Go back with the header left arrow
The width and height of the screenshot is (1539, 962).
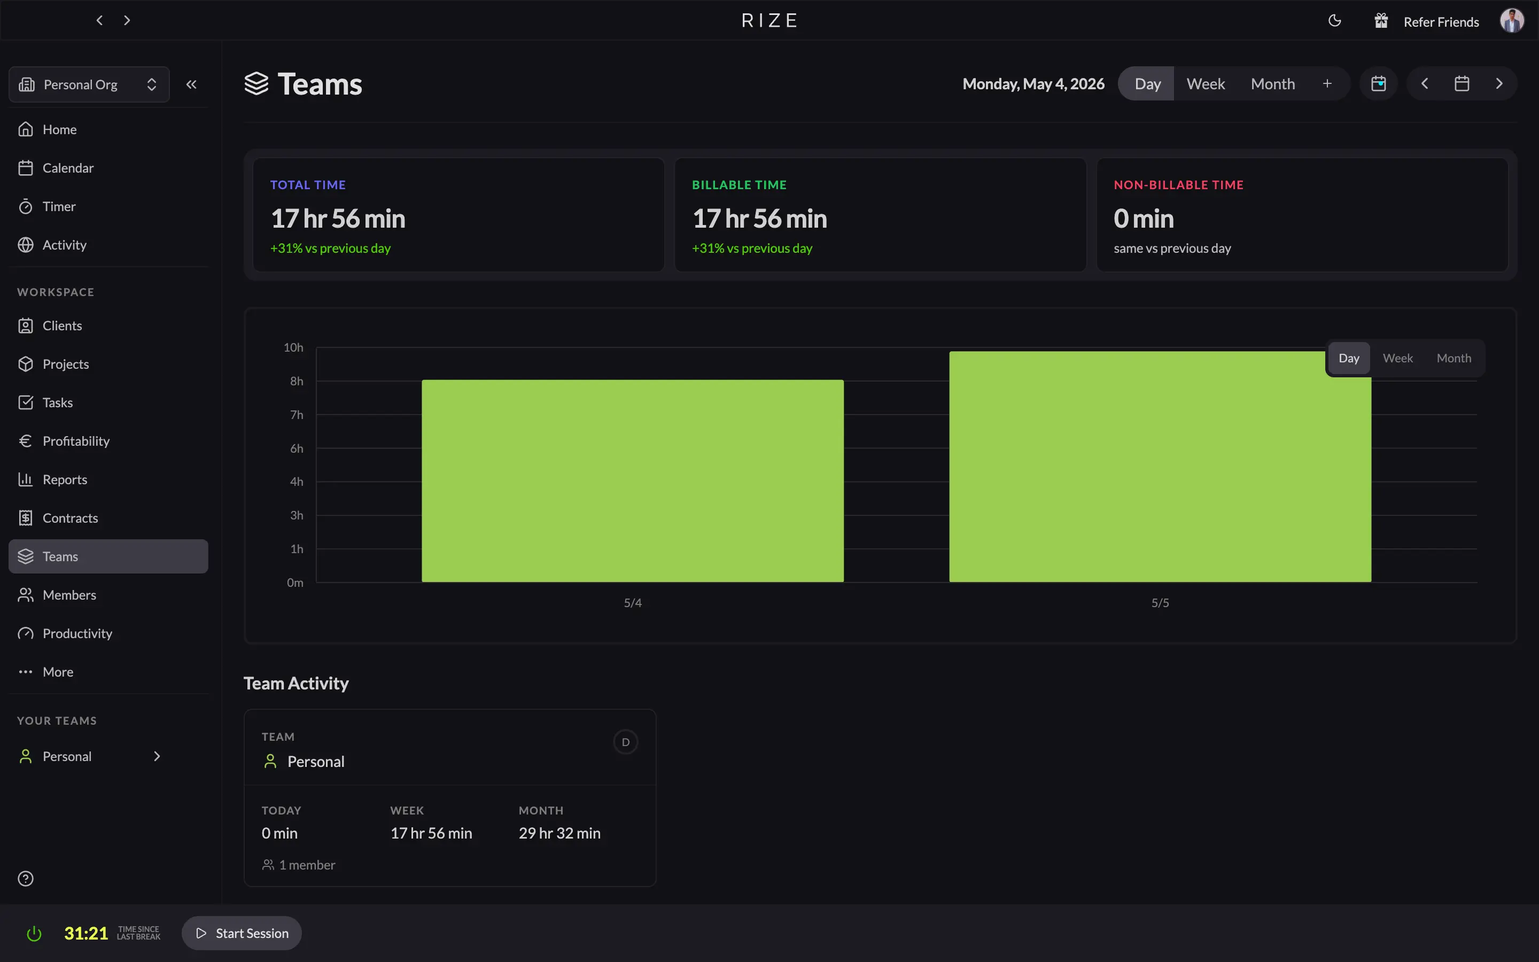[x=99, y=20]
